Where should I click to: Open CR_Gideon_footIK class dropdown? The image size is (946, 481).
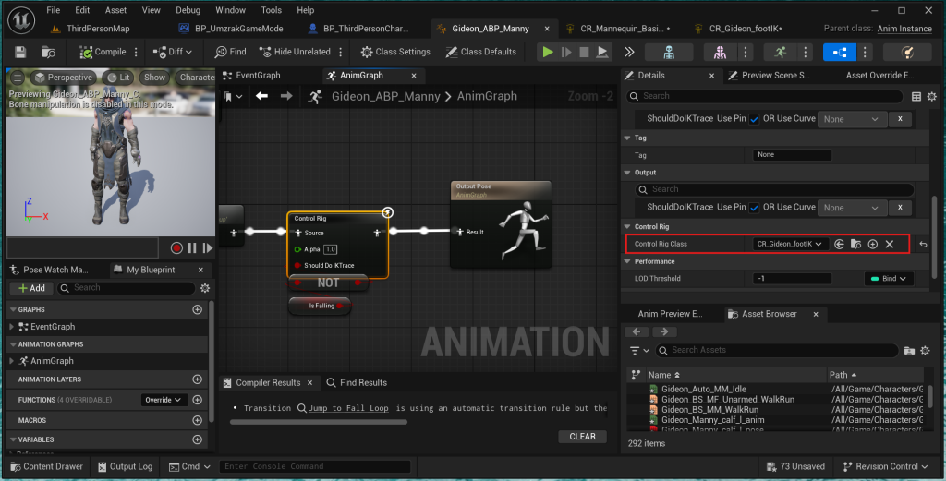click(x=790, y=244)
